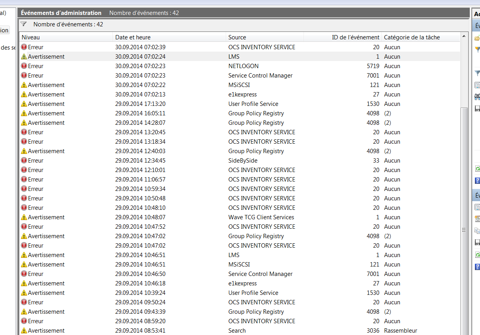Click warning icon of Wave TCG Client Services
This screenshot has width=480, height=335.
pyautogui.click(x=24, y=217)
